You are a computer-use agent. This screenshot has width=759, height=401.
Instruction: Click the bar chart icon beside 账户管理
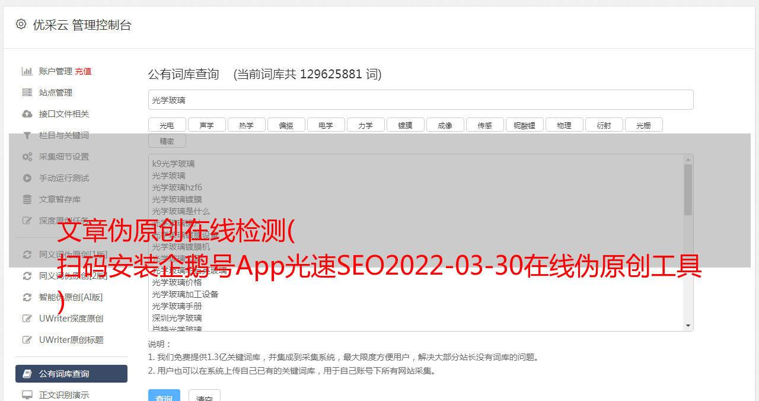27,71
